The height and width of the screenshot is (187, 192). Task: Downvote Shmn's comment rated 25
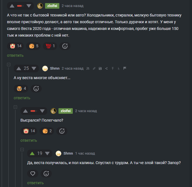pos(34,68)
